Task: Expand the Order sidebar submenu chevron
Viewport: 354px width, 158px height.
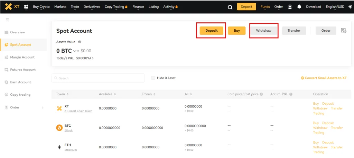Action: click(x=43, y=107)
